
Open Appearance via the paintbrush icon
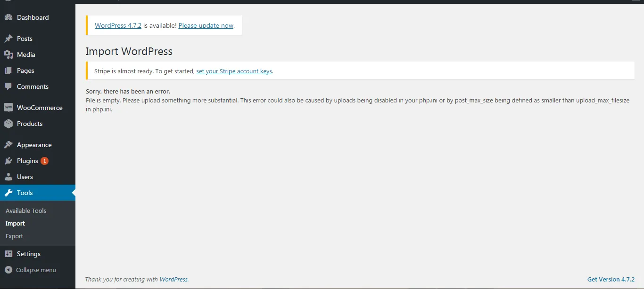pyautogui.click(x=9, y=144)
